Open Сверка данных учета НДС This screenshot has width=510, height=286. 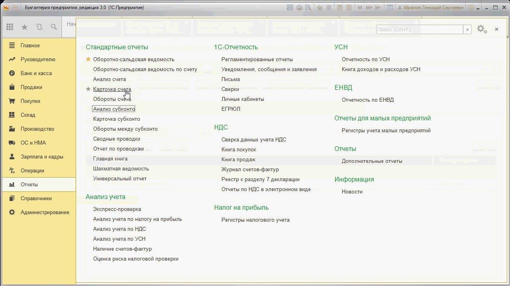coord(254,139)
